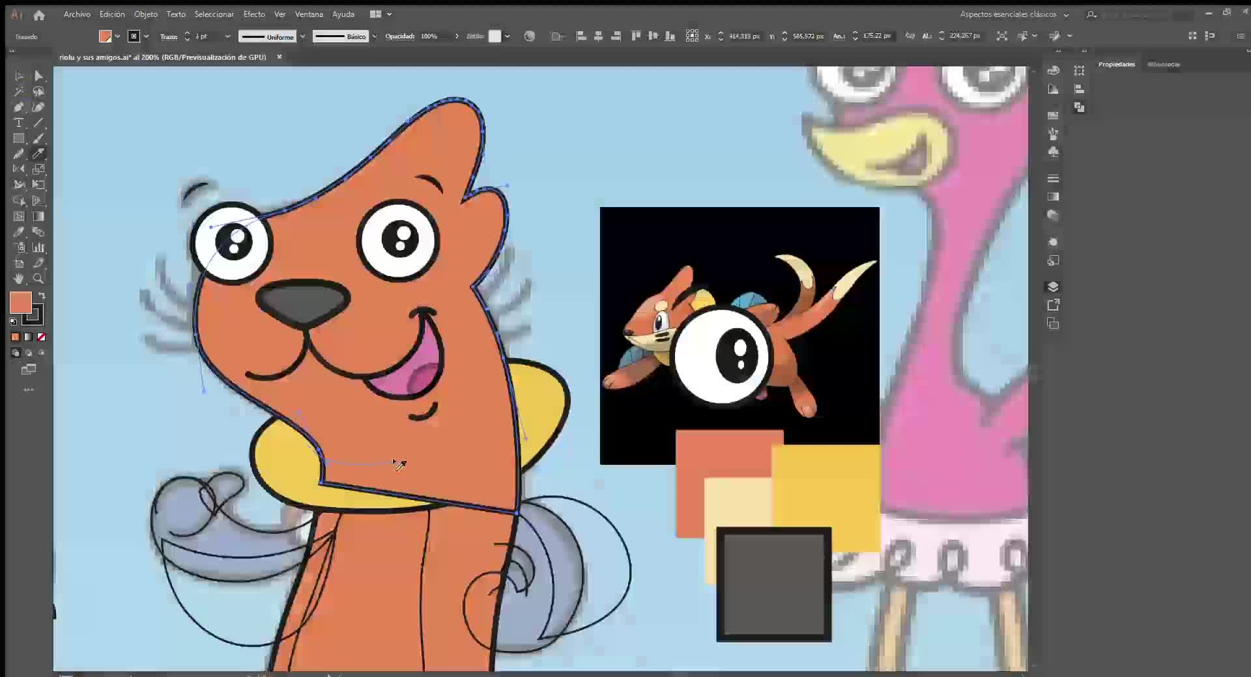1251x677 pixels.
Task: Select the Free Transform tool
Action: click(x=38, y=185)
